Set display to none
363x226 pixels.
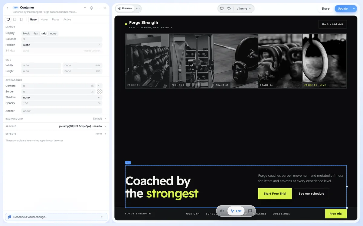[53, 33]
